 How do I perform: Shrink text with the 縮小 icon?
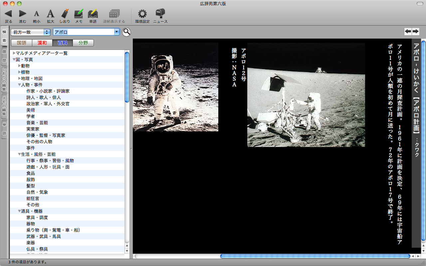point(37,14)
